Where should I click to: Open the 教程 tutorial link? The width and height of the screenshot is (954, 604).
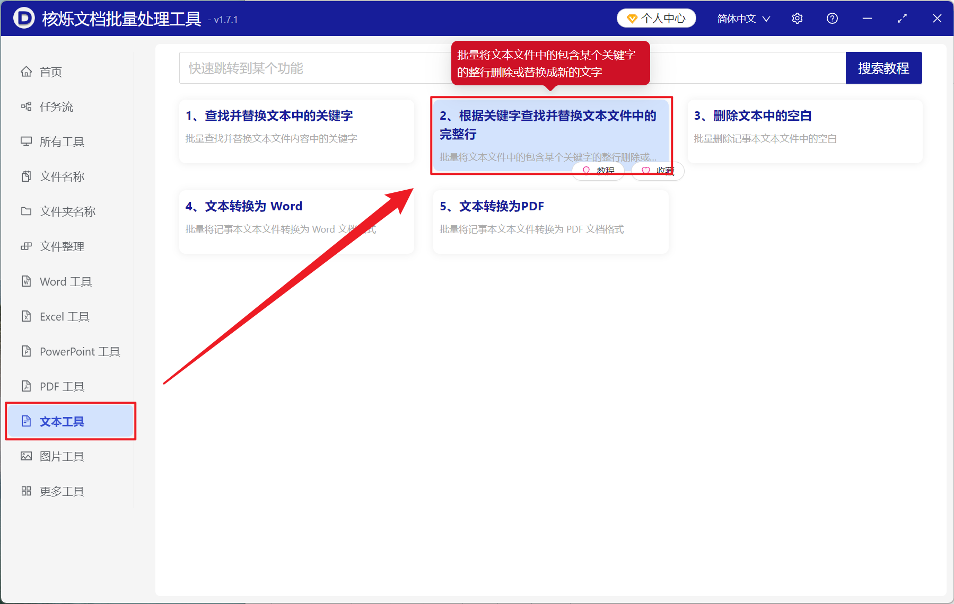(x=598, y=171)
